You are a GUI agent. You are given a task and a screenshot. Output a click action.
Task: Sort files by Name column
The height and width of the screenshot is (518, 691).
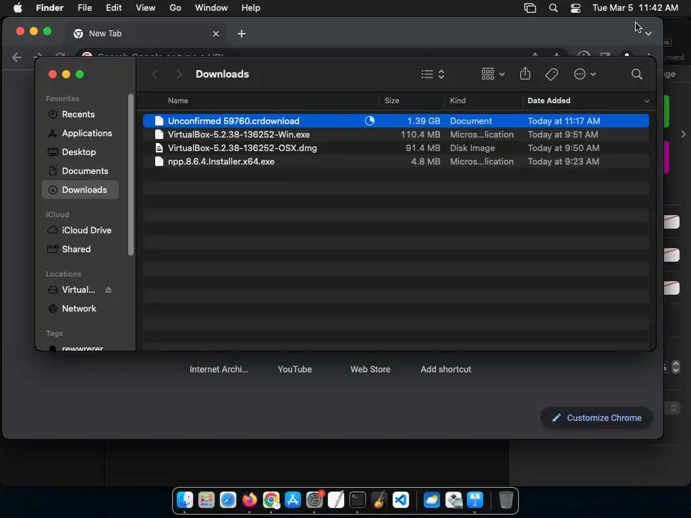point(178,100)
